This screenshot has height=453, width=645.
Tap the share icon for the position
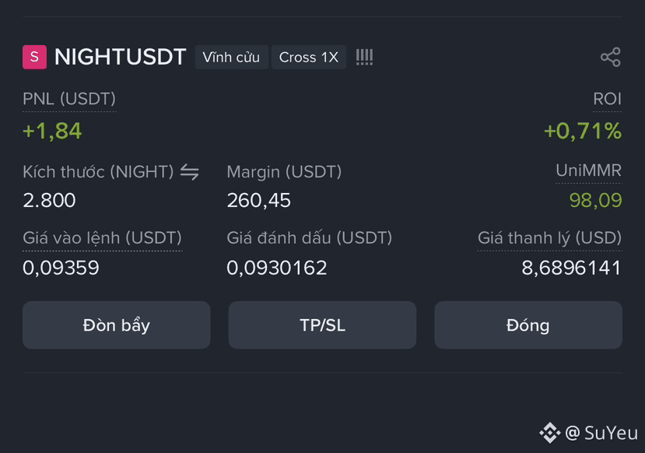[x=611, y=57]
